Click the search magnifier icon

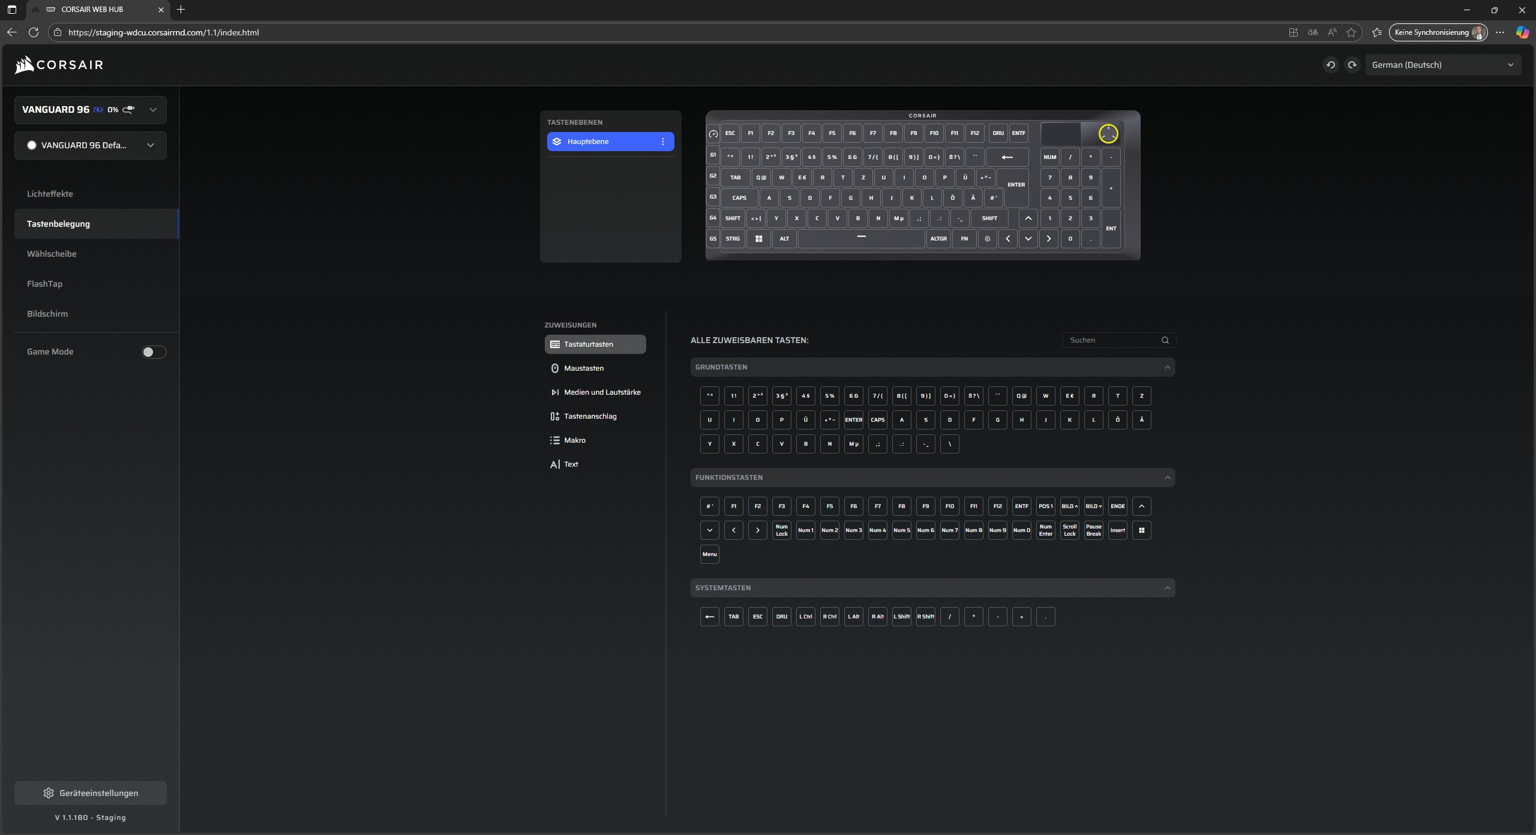tap(1165, 340)
